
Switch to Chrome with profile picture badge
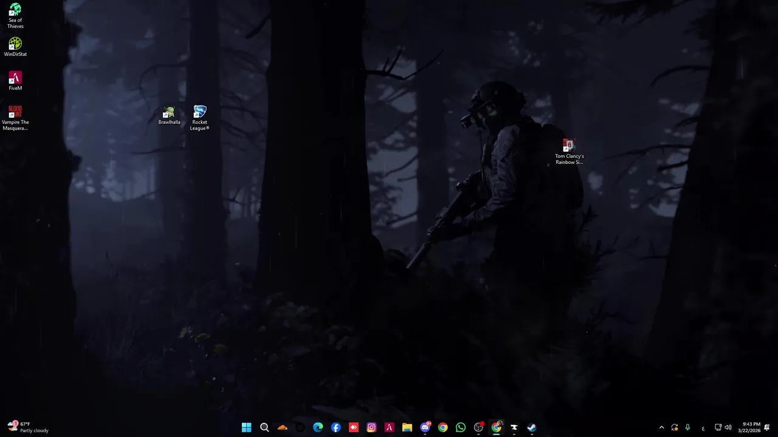tap(496, 427)
